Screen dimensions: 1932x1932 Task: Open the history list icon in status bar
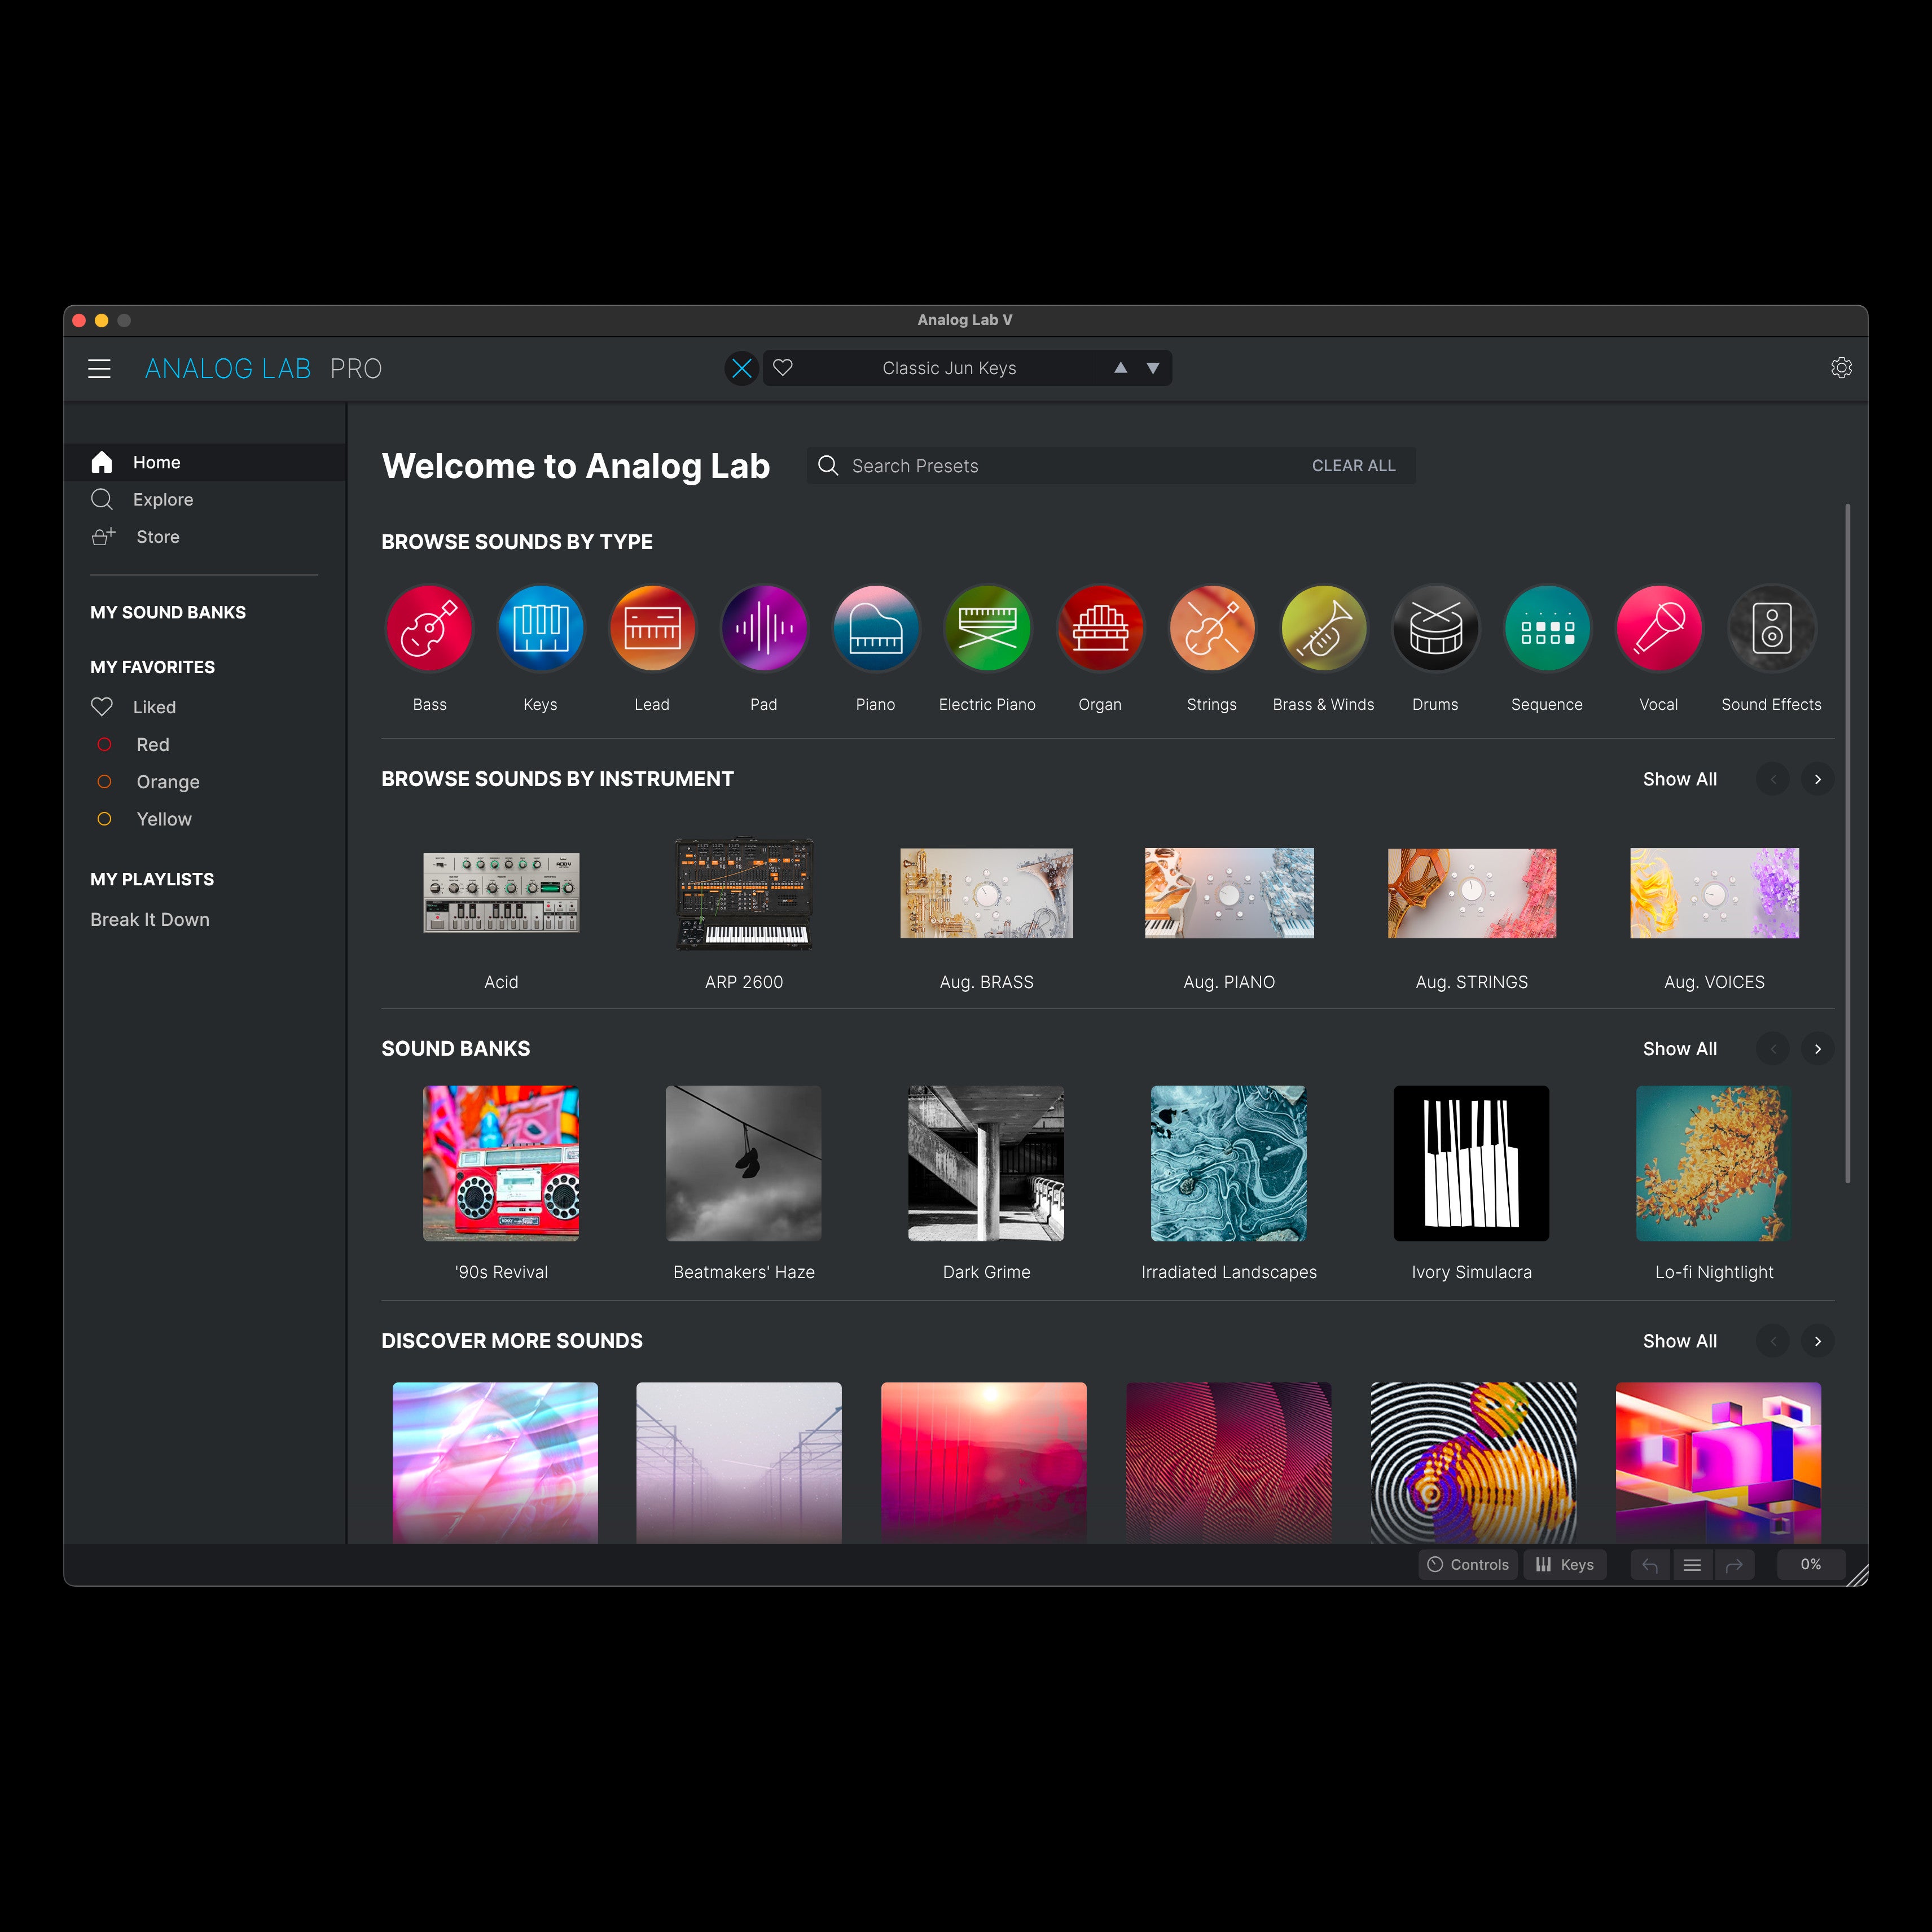[1692, 1565]
